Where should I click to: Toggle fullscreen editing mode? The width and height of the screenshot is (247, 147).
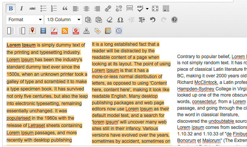(155, 8)
